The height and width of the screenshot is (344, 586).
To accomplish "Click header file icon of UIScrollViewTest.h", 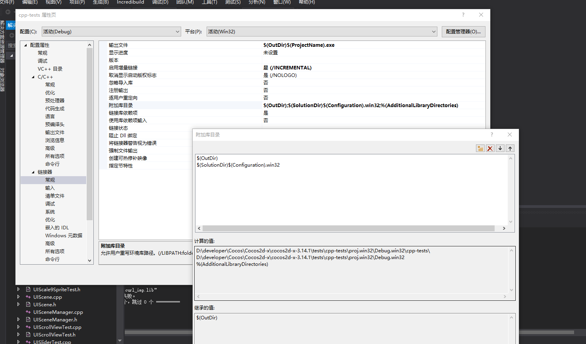I will (28, 335).
